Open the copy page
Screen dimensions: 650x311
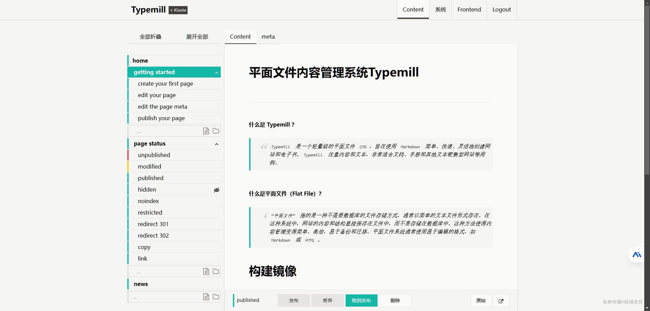[174, 247]
